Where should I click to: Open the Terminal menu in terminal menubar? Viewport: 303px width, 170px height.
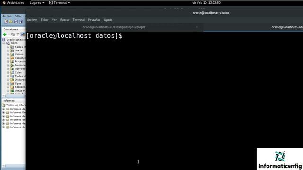pos(79,20)
